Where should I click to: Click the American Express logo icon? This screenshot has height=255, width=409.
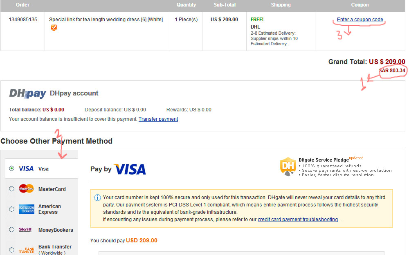tap(26, 209)
